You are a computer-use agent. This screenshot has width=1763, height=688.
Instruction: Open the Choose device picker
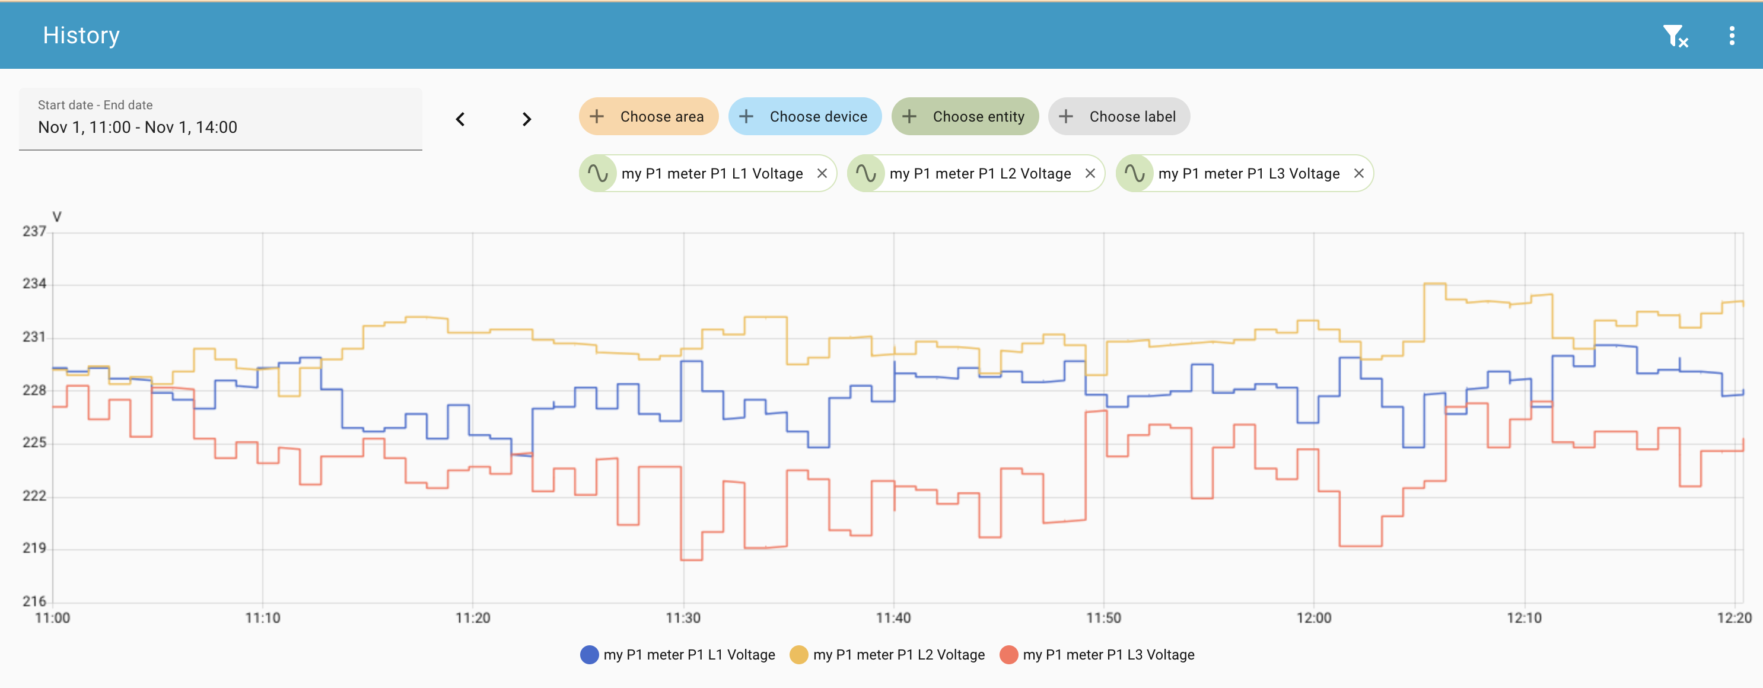coord(804,116)
